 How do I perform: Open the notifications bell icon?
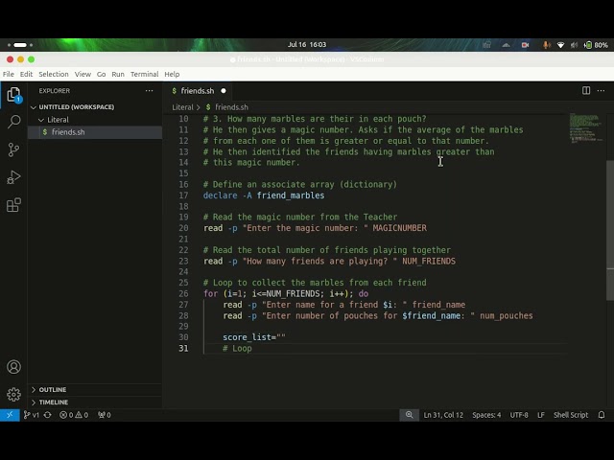(602, 415)
